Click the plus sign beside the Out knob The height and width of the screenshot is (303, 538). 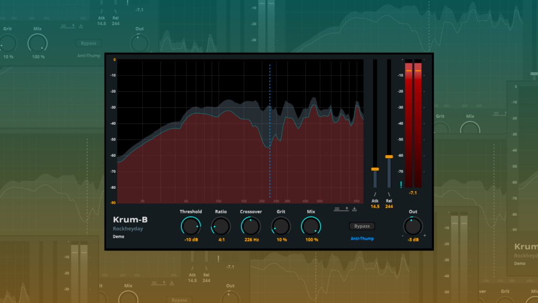[x=425, y=236]
